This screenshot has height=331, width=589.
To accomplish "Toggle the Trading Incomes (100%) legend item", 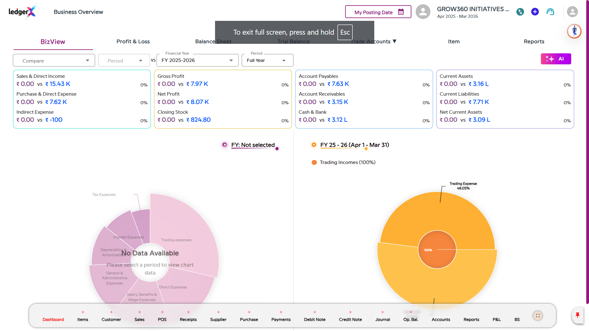I will [343, 162].
